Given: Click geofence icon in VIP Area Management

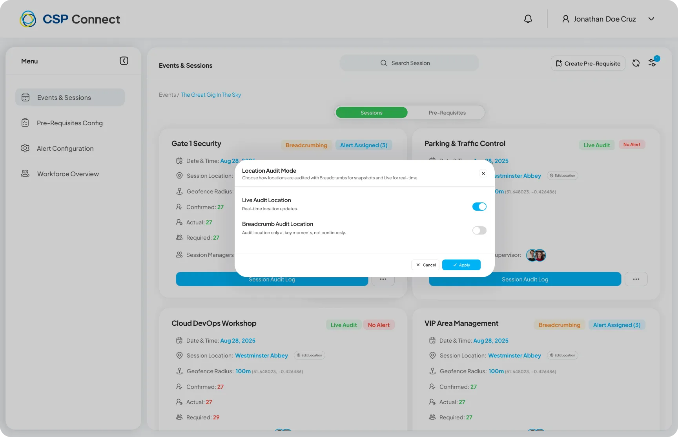Looking at the screenshot, I should 432,371.
